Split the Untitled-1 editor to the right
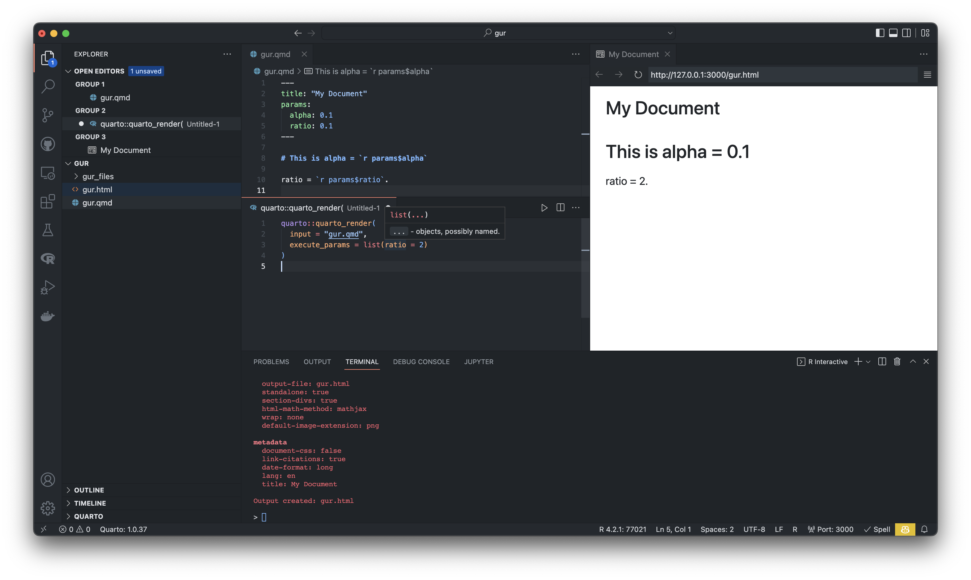This screenshot has height=580, width=971. click(x=560, y=208)
